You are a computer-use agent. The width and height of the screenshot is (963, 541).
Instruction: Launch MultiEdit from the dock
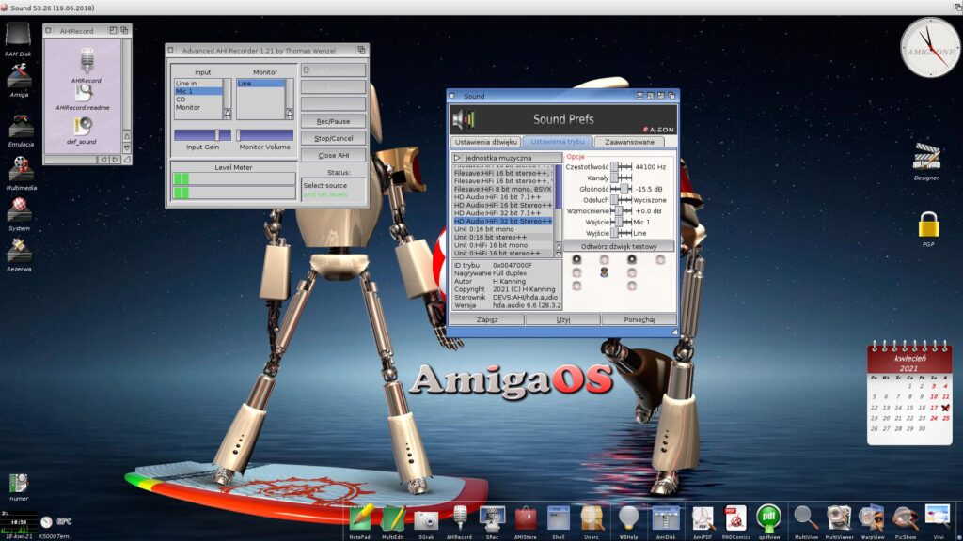(393, 518)
